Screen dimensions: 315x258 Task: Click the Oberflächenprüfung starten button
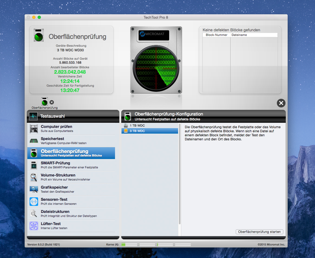coord(259,232)
